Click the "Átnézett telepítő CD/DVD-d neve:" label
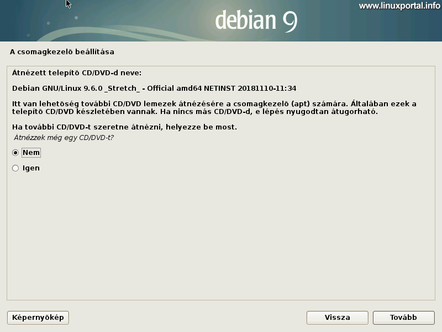The width and height of the screenshot is (442, 332). pos(77,73)
